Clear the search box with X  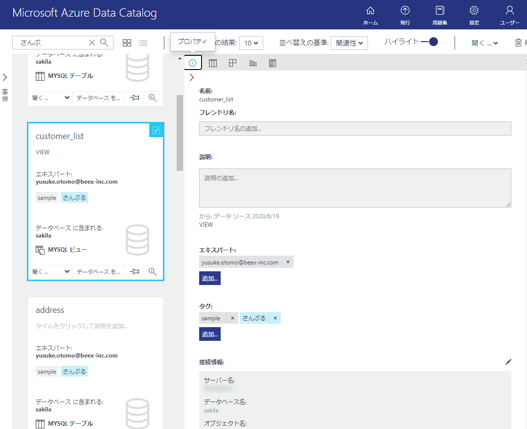(x=92, y=43)
